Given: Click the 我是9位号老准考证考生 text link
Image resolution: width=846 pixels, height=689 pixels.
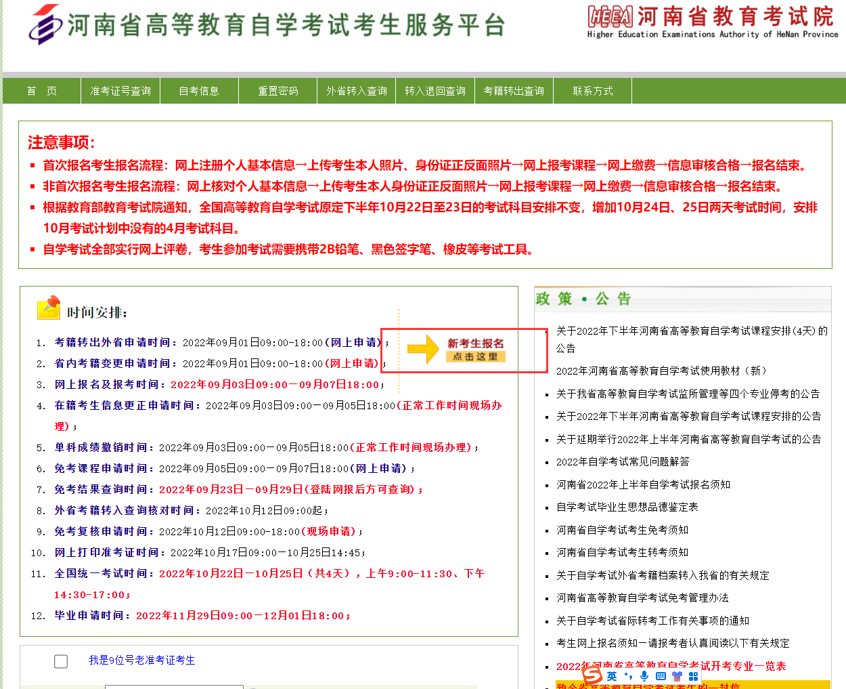Looking at the screenshot, I should (x=141, y=660).
